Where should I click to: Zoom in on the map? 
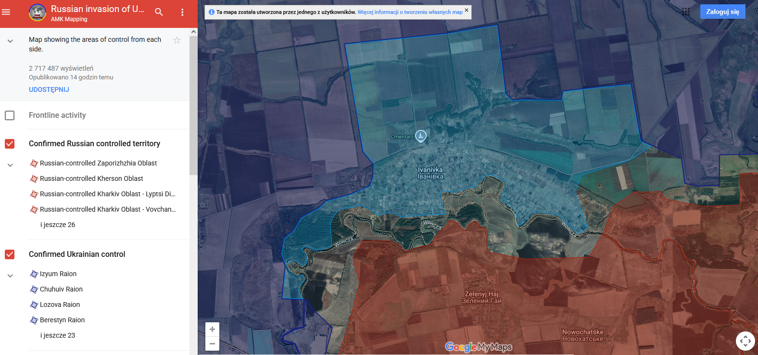212,330
